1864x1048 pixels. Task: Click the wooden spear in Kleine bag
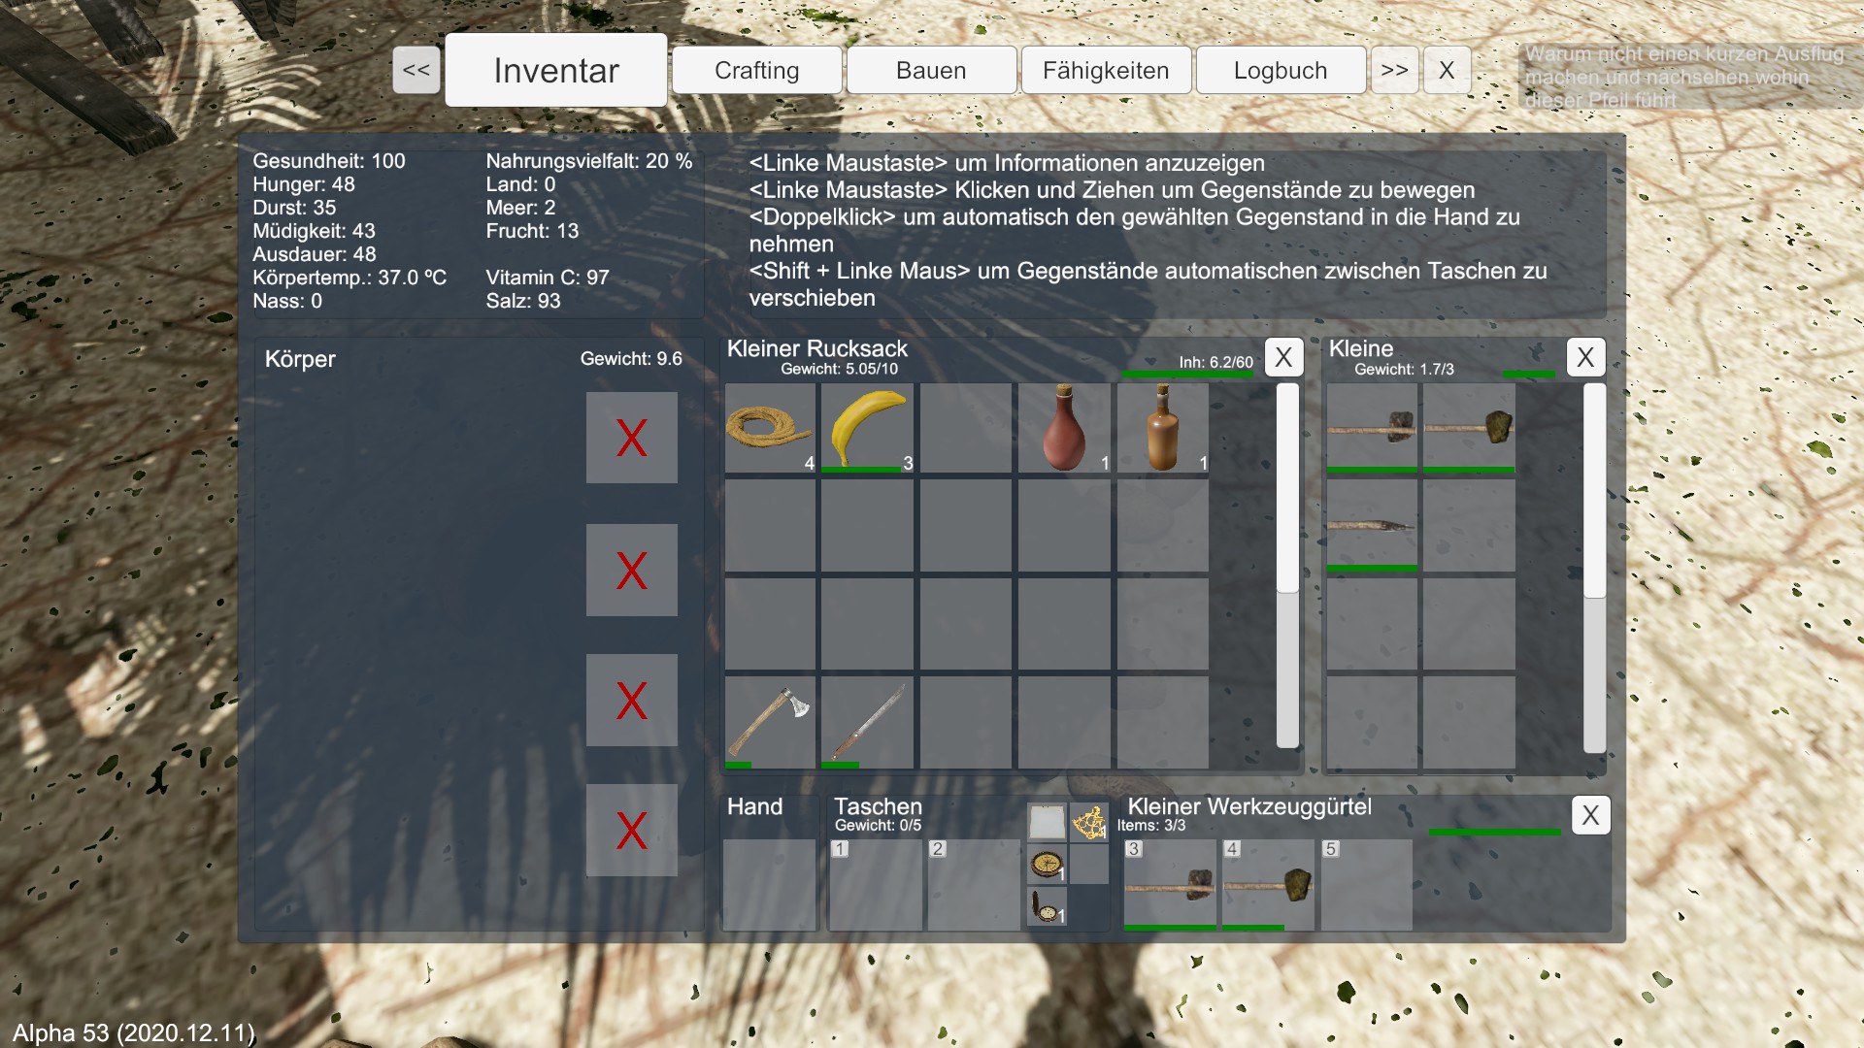pyautogui.click(x=1371, y=526)
